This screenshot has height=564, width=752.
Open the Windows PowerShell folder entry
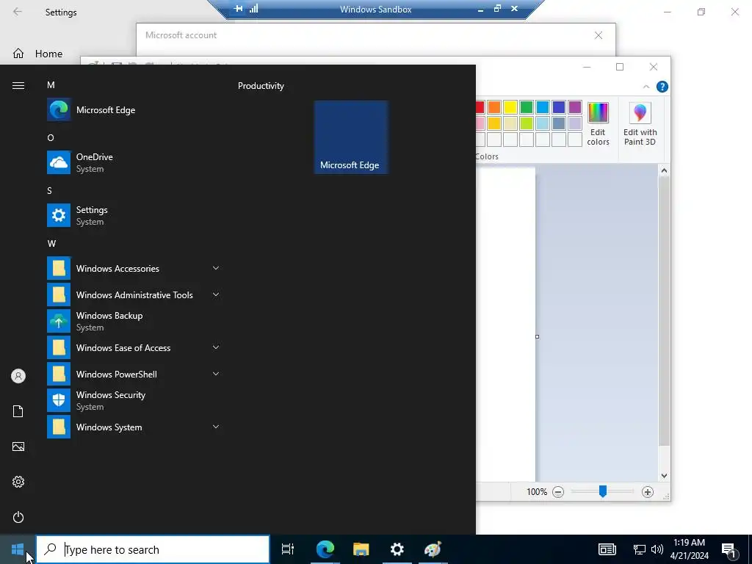click(x=134, y=374)
